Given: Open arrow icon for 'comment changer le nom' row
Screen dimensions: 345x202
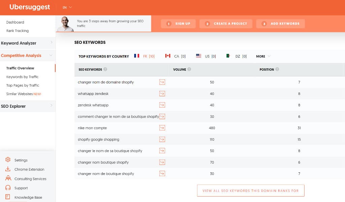Looking at the screenshot, I should pyautogui.click(x=162, y=116).
